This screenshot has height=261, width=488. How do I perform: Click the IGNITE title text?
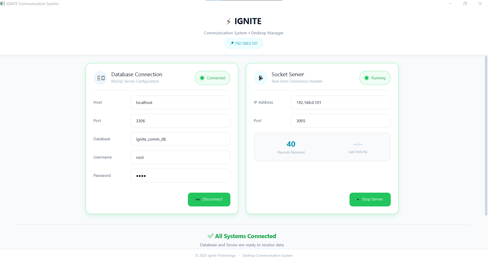248,21
